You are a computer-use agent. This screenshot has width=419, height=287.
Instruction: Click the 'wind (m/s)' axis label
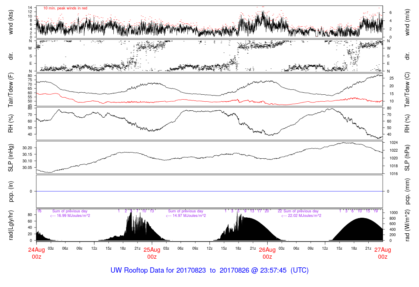tap(407, 22)
